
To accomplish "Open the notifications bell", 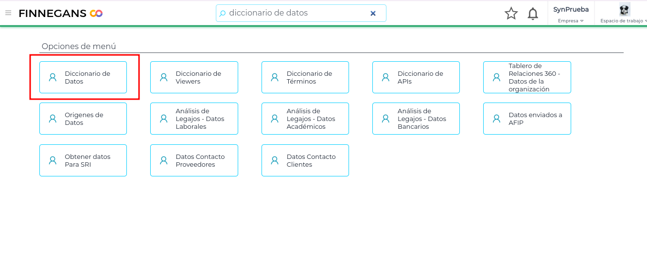I will (x=533, y=14).
